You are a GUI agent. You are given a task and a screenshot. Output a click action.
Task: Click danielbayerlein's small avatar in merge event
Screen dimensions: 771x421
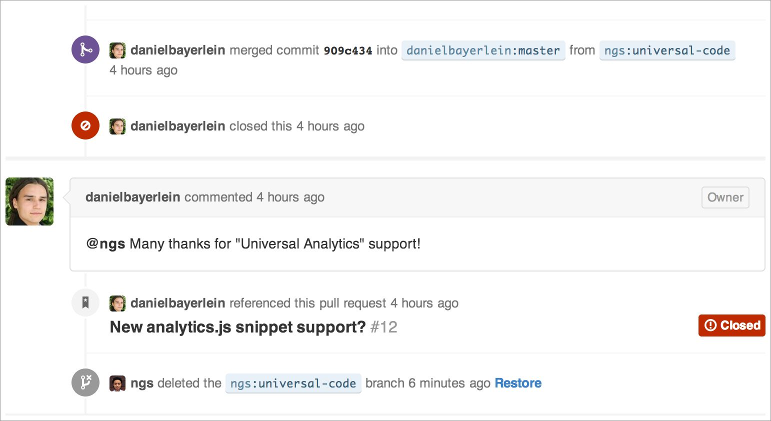117,50
